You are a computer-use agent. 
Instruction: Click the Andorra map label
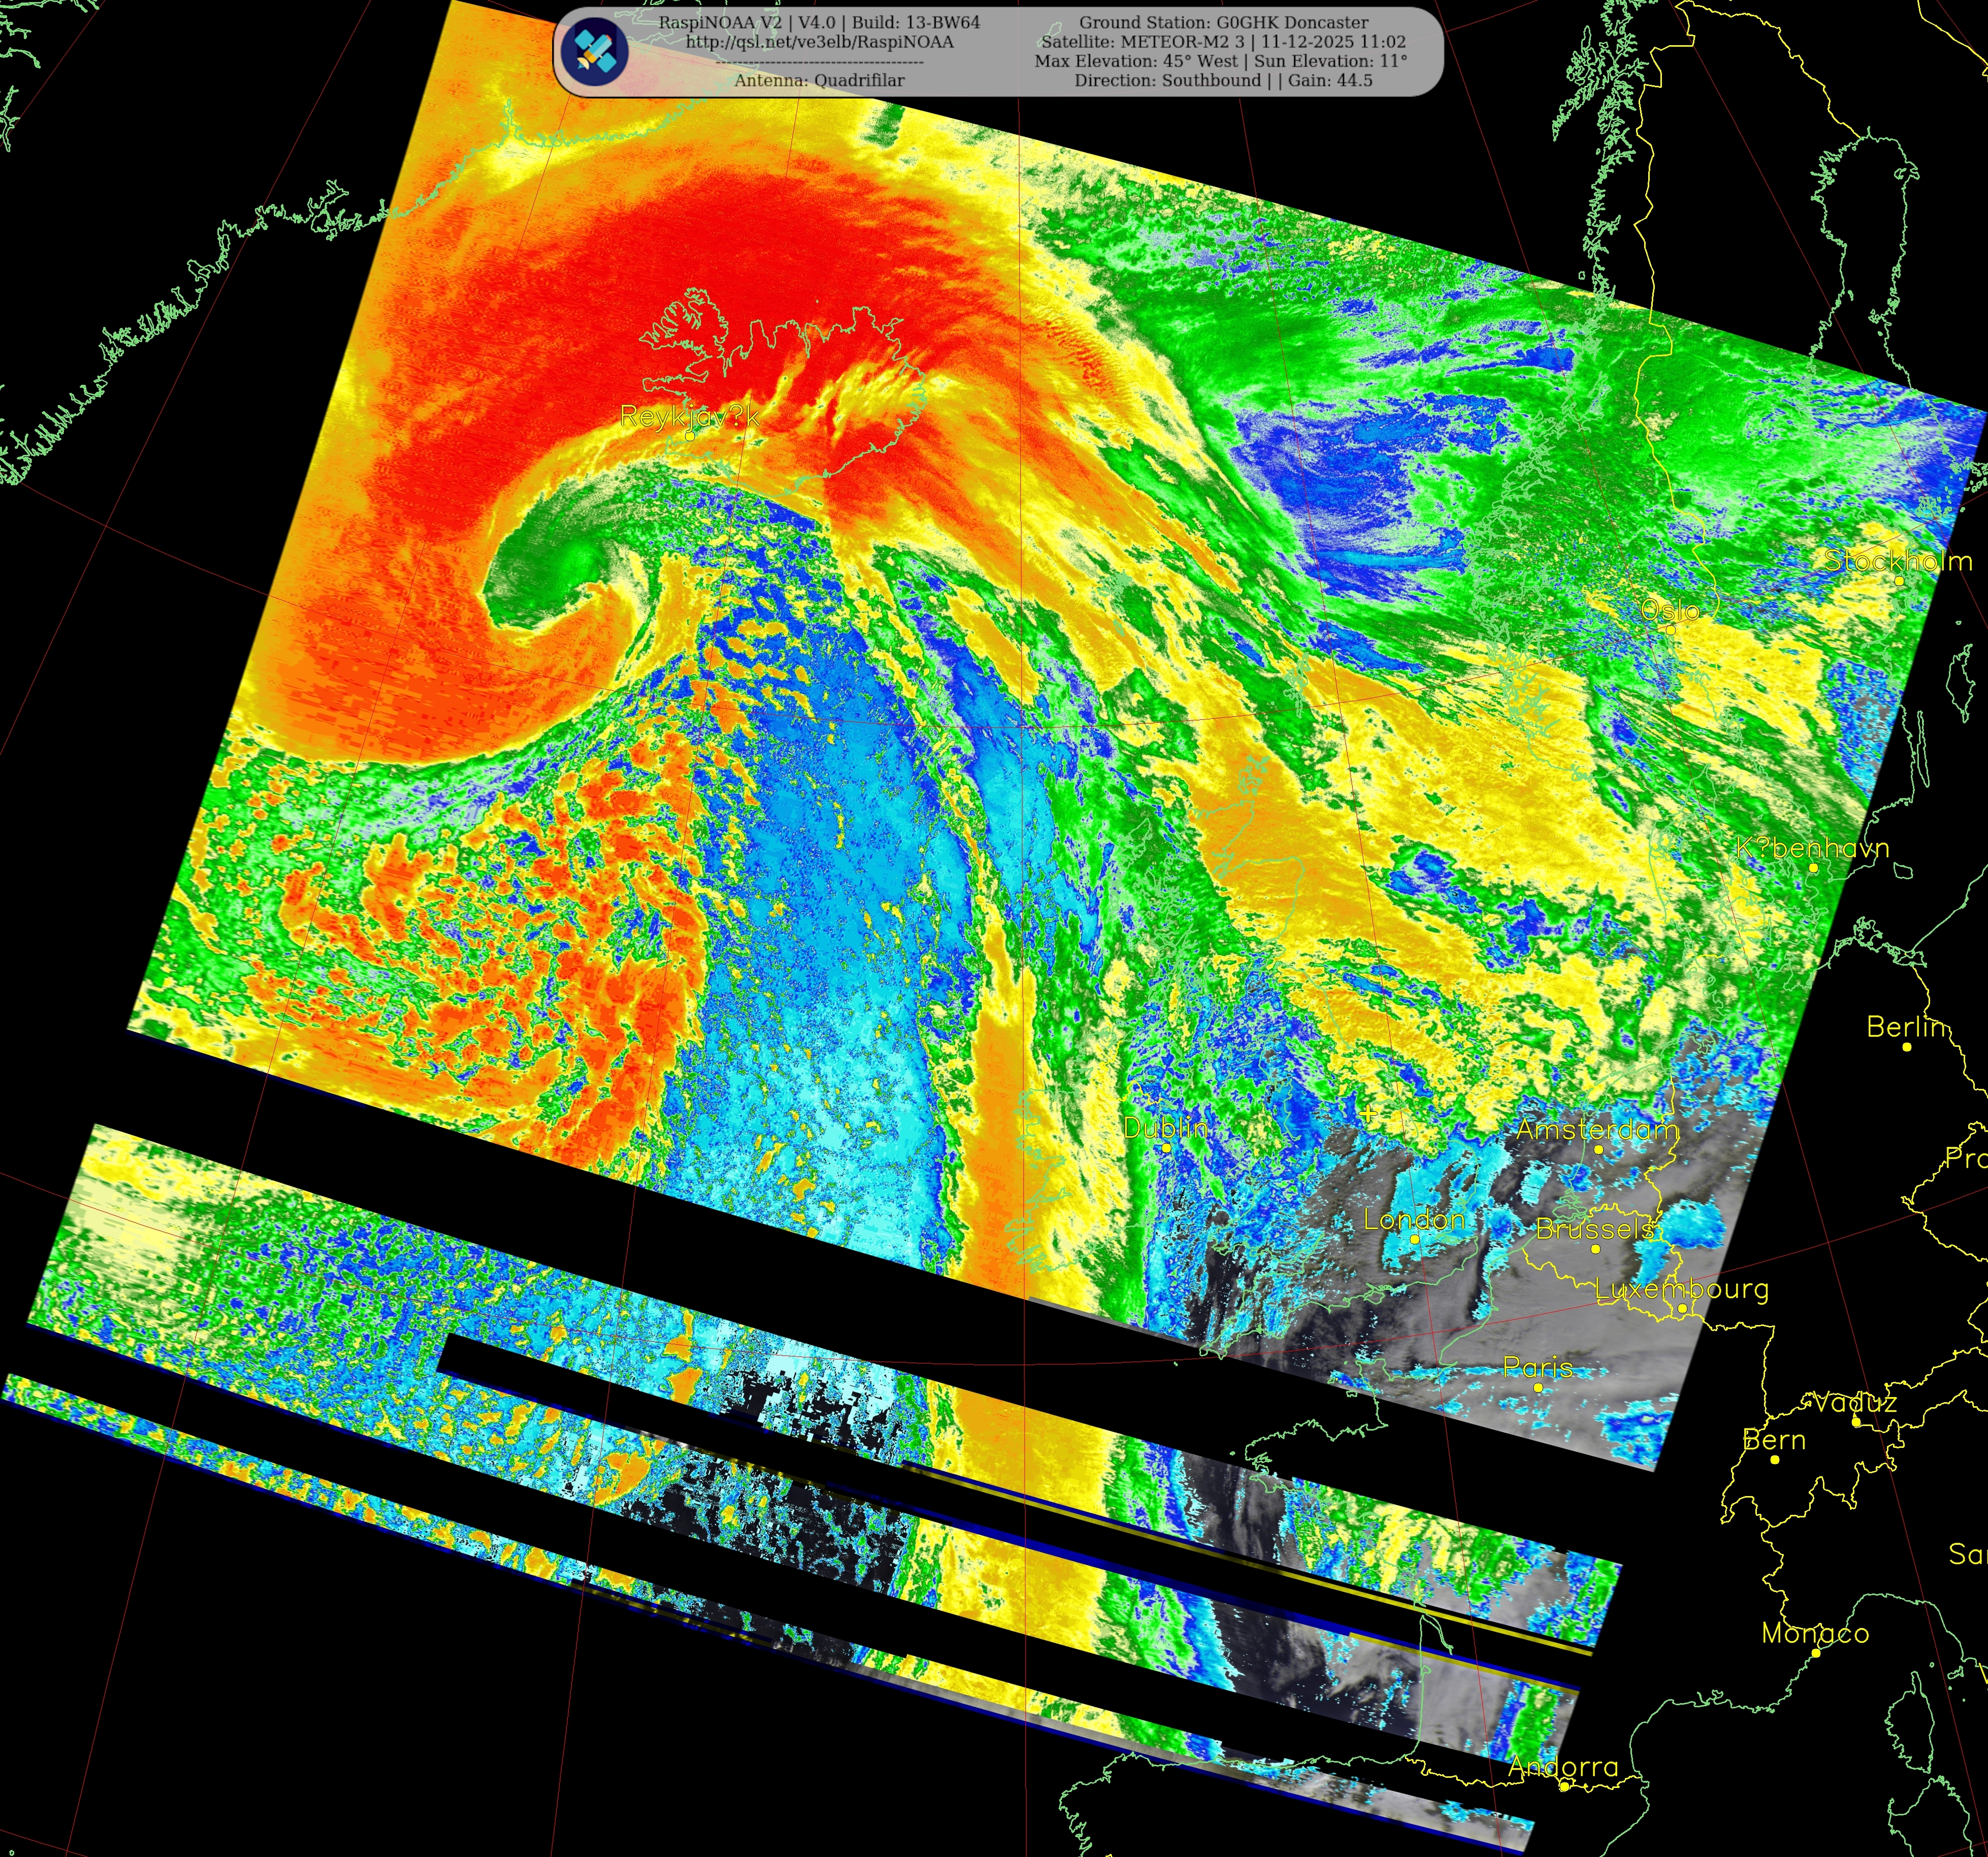[1563, 1767]
